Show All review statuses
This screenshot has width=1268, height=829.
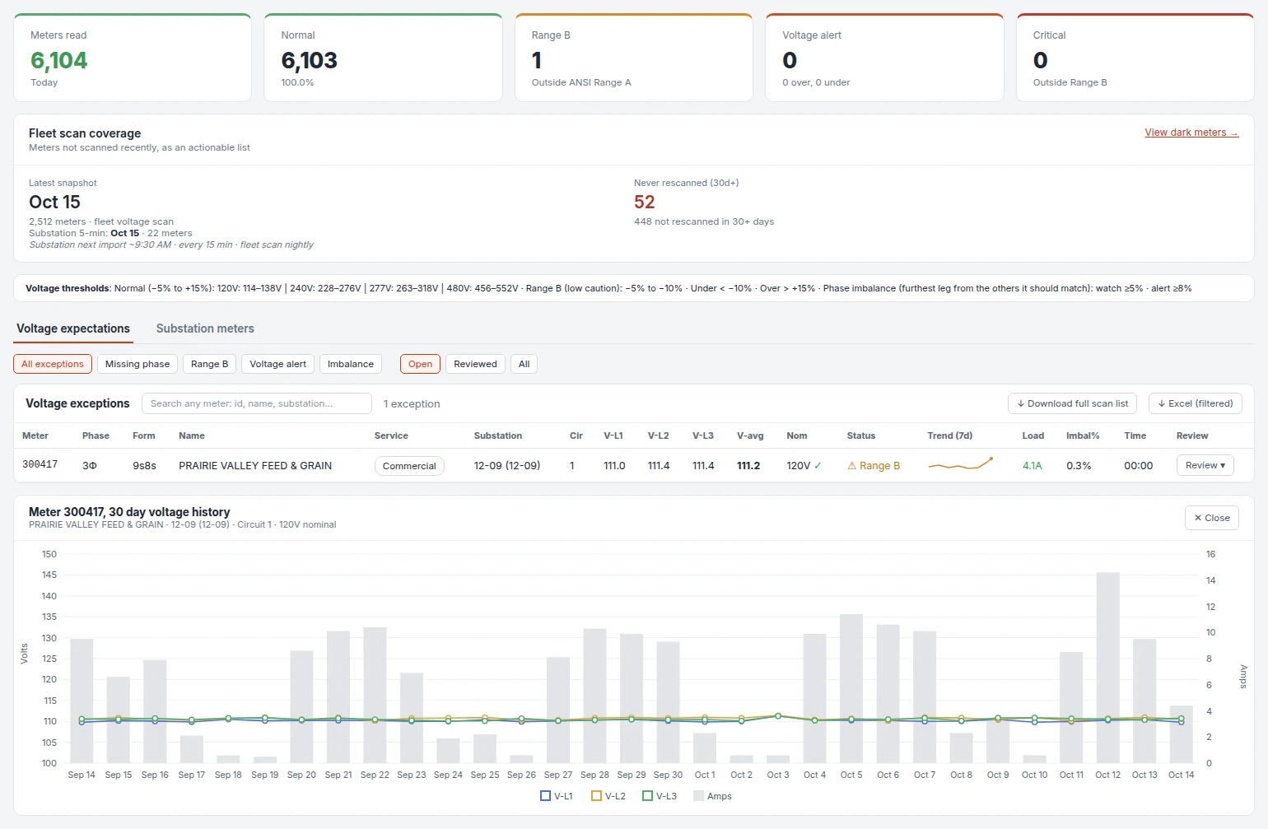pos(524,364)
